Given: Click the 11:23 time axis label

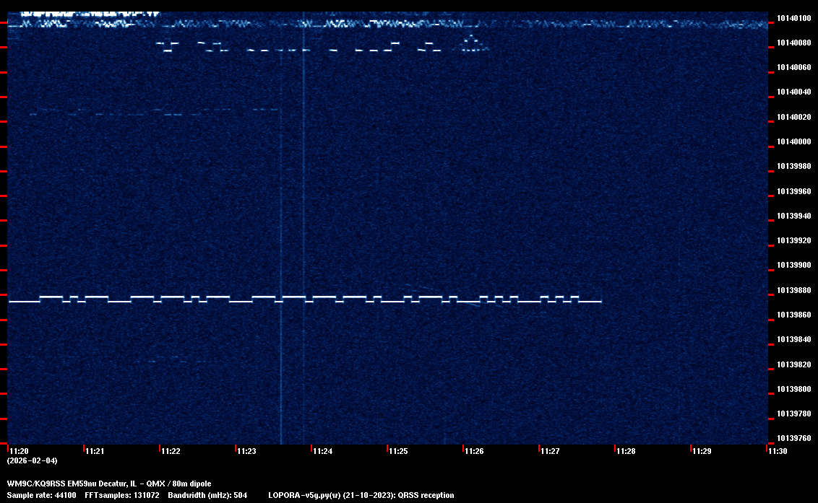Looking at the screenshot, I should (246, 451).
